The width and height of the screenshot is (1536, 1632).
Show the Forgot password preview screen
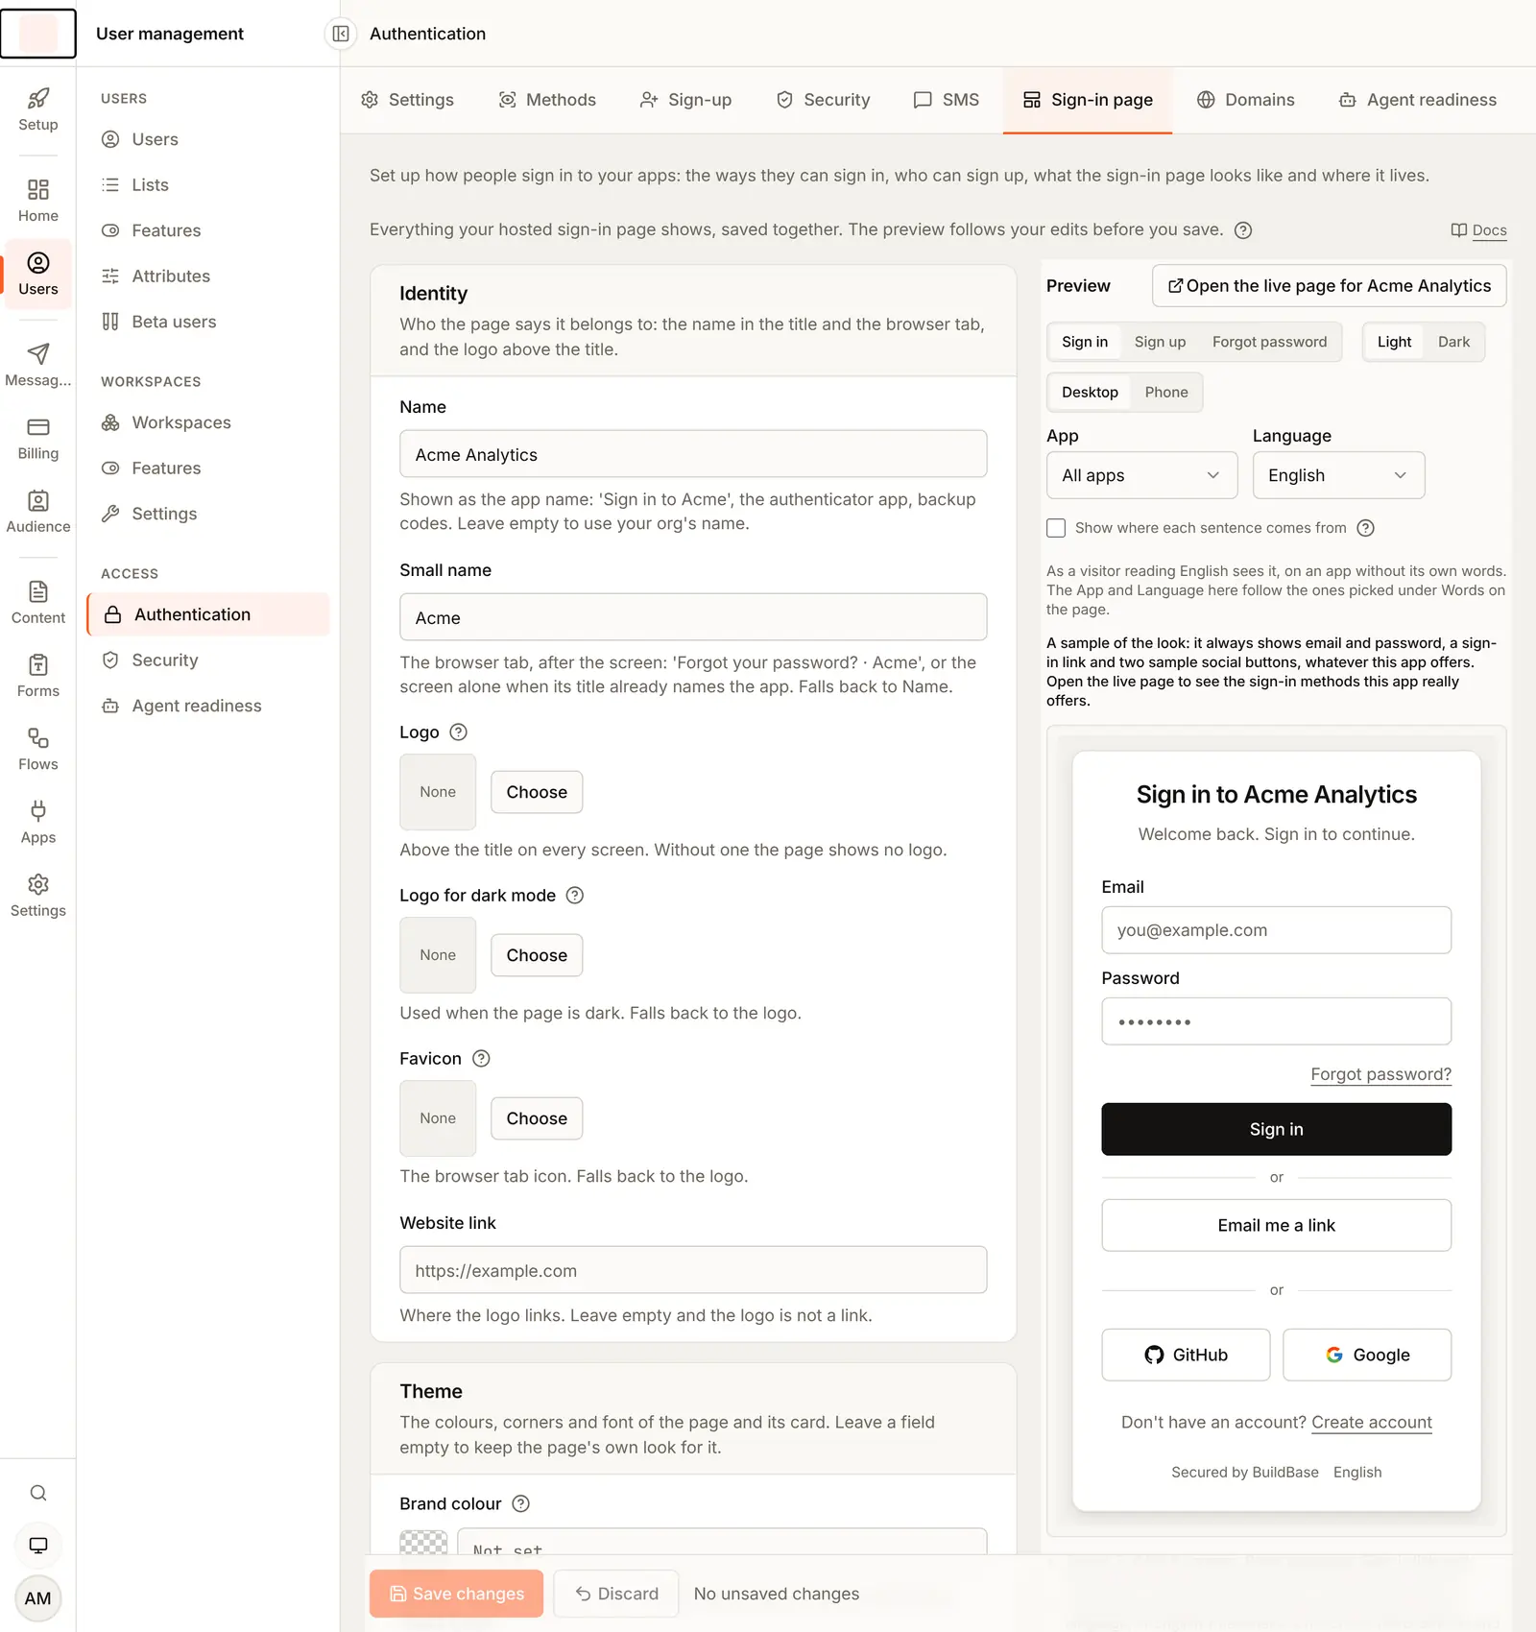point(1269,342)
